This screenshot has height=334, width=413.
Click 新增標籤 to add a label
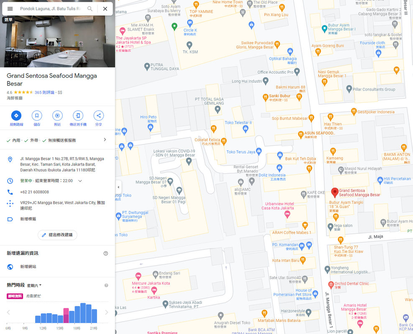click(x=28, y=219)
